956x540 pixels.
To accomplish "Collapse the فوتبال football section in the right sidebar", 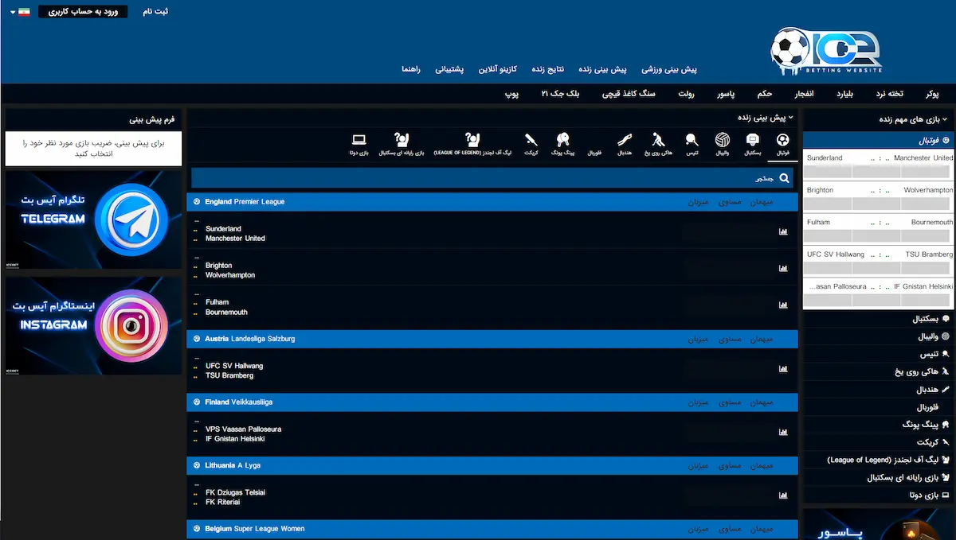I will click(878, 140).
